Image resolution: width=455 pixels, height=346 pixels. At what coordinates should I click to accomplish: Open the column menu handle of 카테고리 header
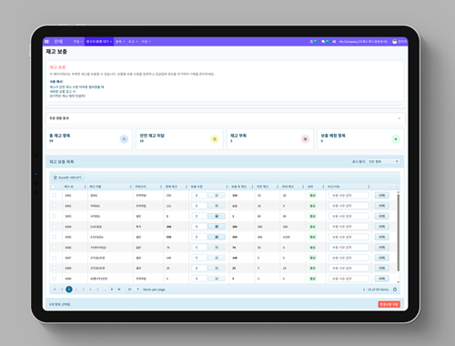tap(161, 187)
